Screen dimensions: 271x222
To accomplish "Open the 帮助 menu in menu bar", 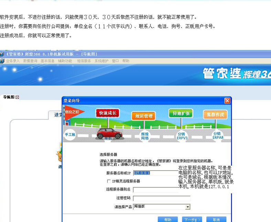I will (x=126, y=61).
